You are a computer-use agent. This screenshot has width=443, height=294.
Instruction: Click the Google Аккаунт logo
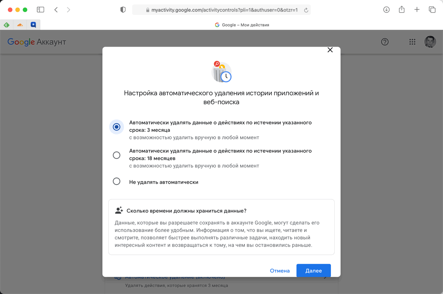[36, 42]
